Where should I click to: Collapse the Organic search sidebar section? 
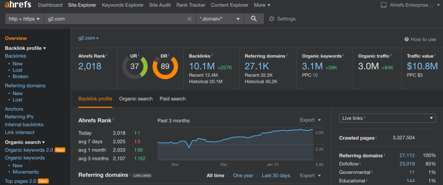click(25, 142)
